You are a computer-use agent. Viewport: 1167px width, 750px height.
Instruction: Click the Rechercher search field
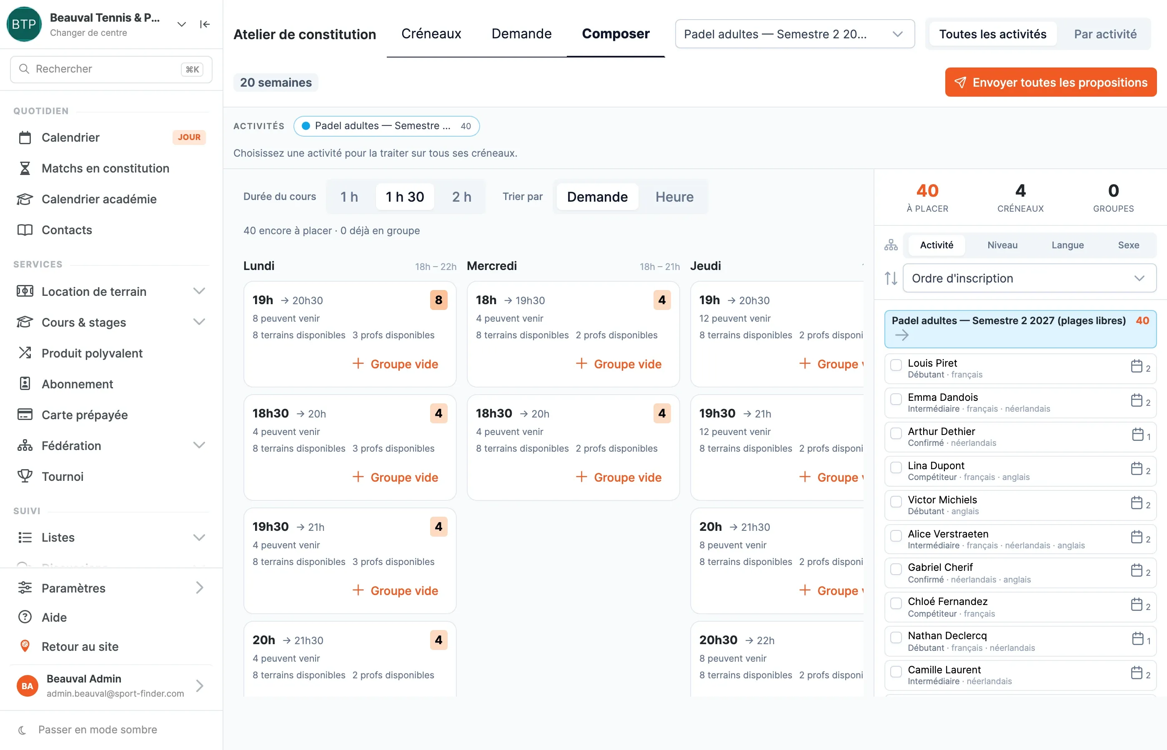[x=111, y=69]
